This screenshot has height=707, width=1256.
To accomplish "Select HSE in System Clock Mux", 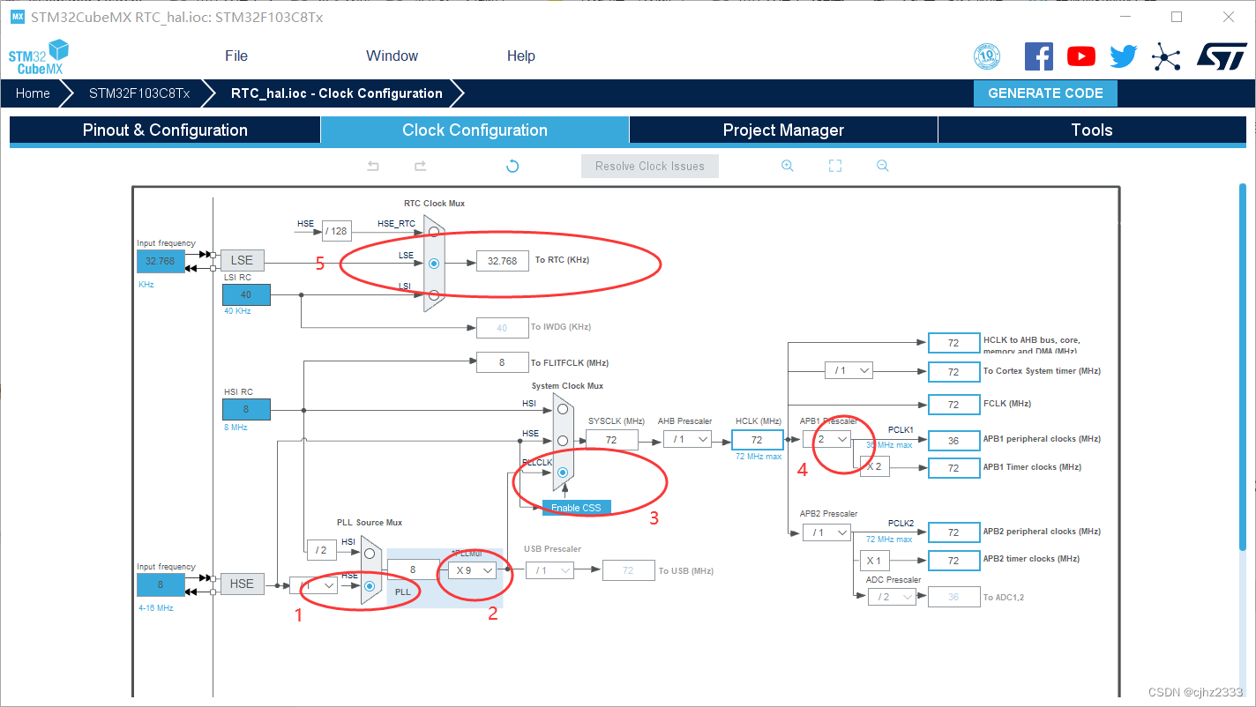I will coord(562,440).
